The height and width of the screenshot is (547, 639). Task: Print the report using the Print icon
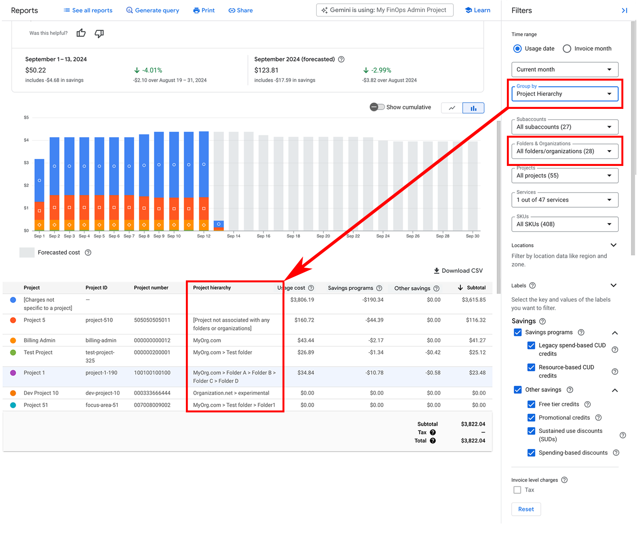[x=204, y=10]
